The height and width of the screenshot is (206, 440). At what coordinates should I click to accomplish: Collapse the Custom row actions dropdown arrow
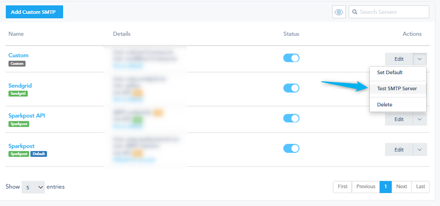pos(419,59)
